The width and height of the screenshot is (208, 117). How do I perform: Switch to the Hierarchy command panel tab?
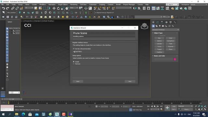click(162, 22)
